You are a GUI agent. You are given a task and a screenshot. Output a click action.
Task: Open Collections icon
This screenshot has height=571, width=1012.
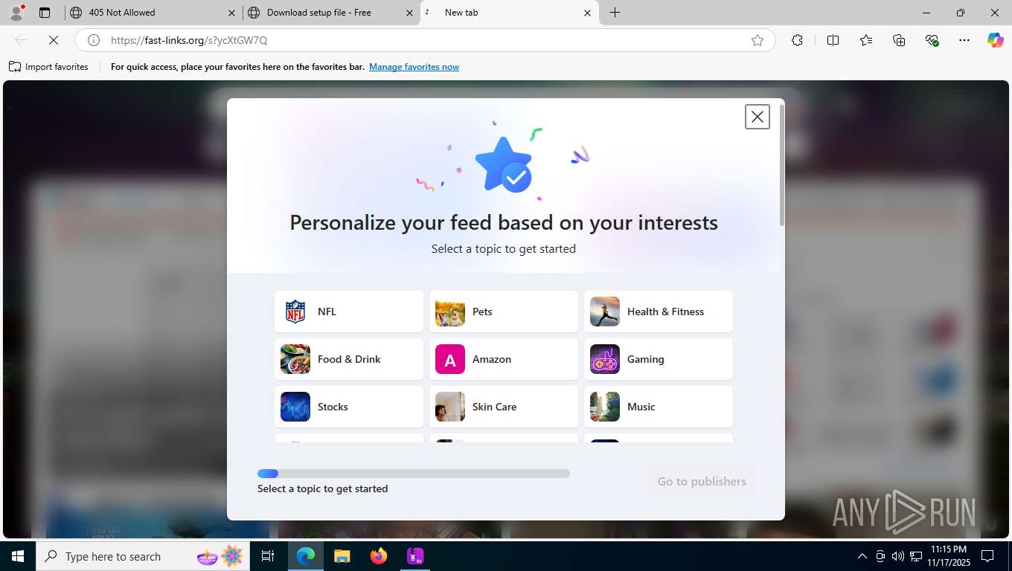click(x=899, y=40)
